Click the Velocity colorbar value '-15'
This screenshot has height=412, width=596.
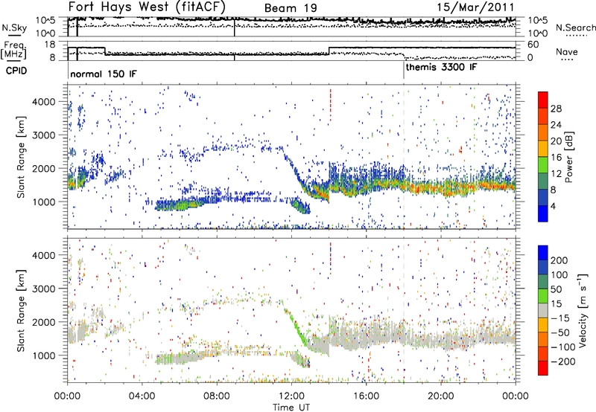(560, 318)
